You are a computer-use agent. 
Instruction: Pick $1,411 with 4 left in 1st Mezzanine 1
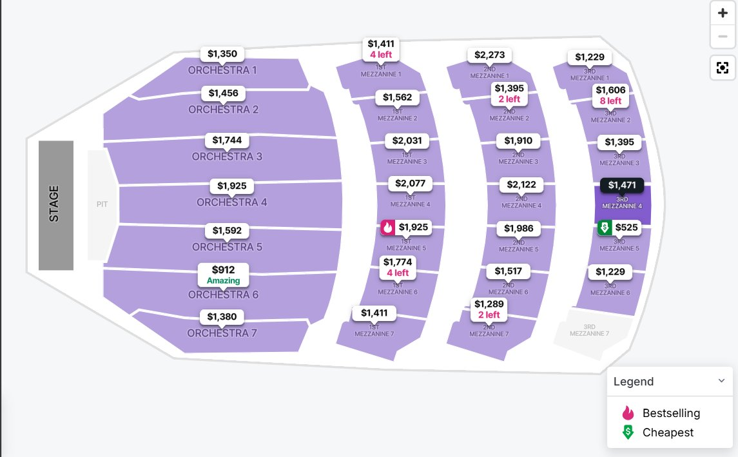click(381, 49)
